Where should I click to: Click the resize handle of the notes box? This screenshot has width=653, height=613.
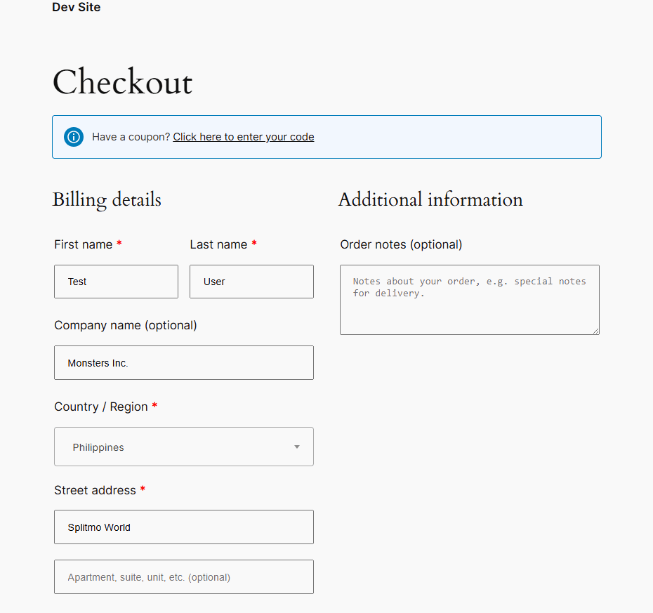(596, 331)
